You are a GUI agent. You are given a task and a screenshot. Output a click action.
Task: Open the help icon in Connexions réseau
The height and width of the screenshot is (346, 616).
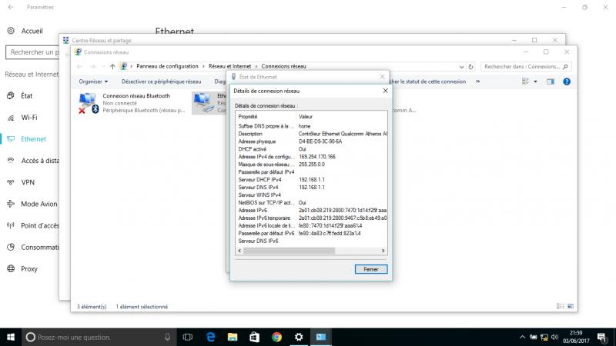[567, 82]
